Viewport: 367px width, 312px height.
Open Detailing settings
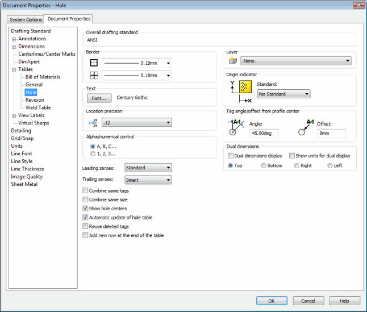click(x=21, y=130)
